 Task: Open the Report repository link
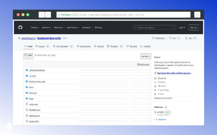(x=163, y=98)
